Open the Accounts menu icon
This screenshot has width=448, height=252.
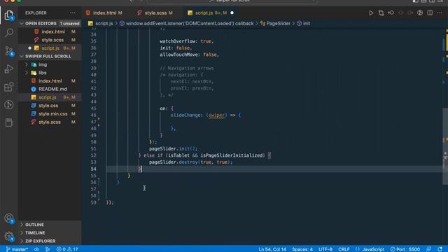tap(9, 218)
